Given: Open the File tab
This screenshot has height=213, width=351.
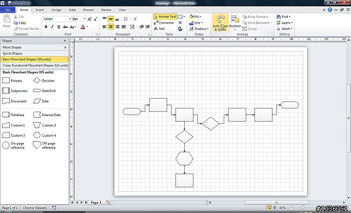Looking at the screenshot, I should pos(8,10).
